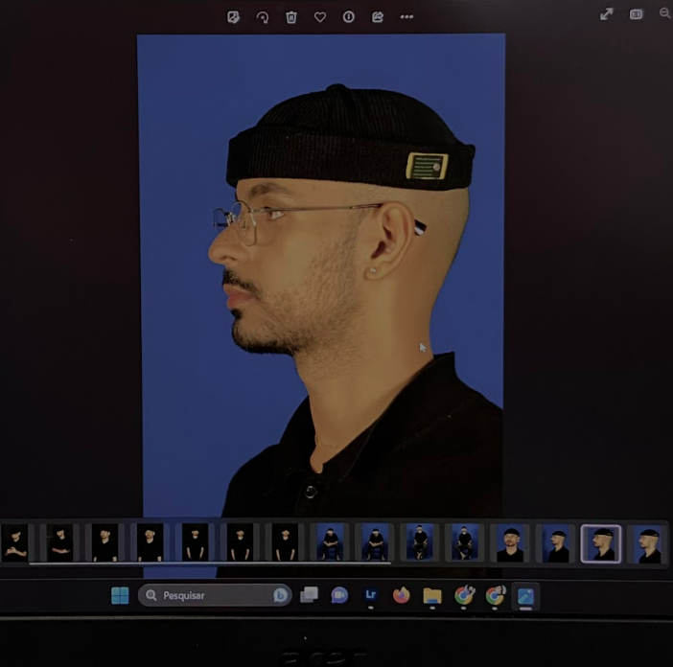This screenshot has width=673, height=667.
Task: Switch to Lightroom on the taskbar
Action: (x=370, y=595)
